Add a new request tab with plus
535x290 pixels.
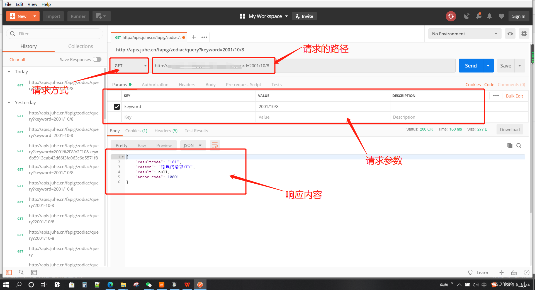click(194, 37)
